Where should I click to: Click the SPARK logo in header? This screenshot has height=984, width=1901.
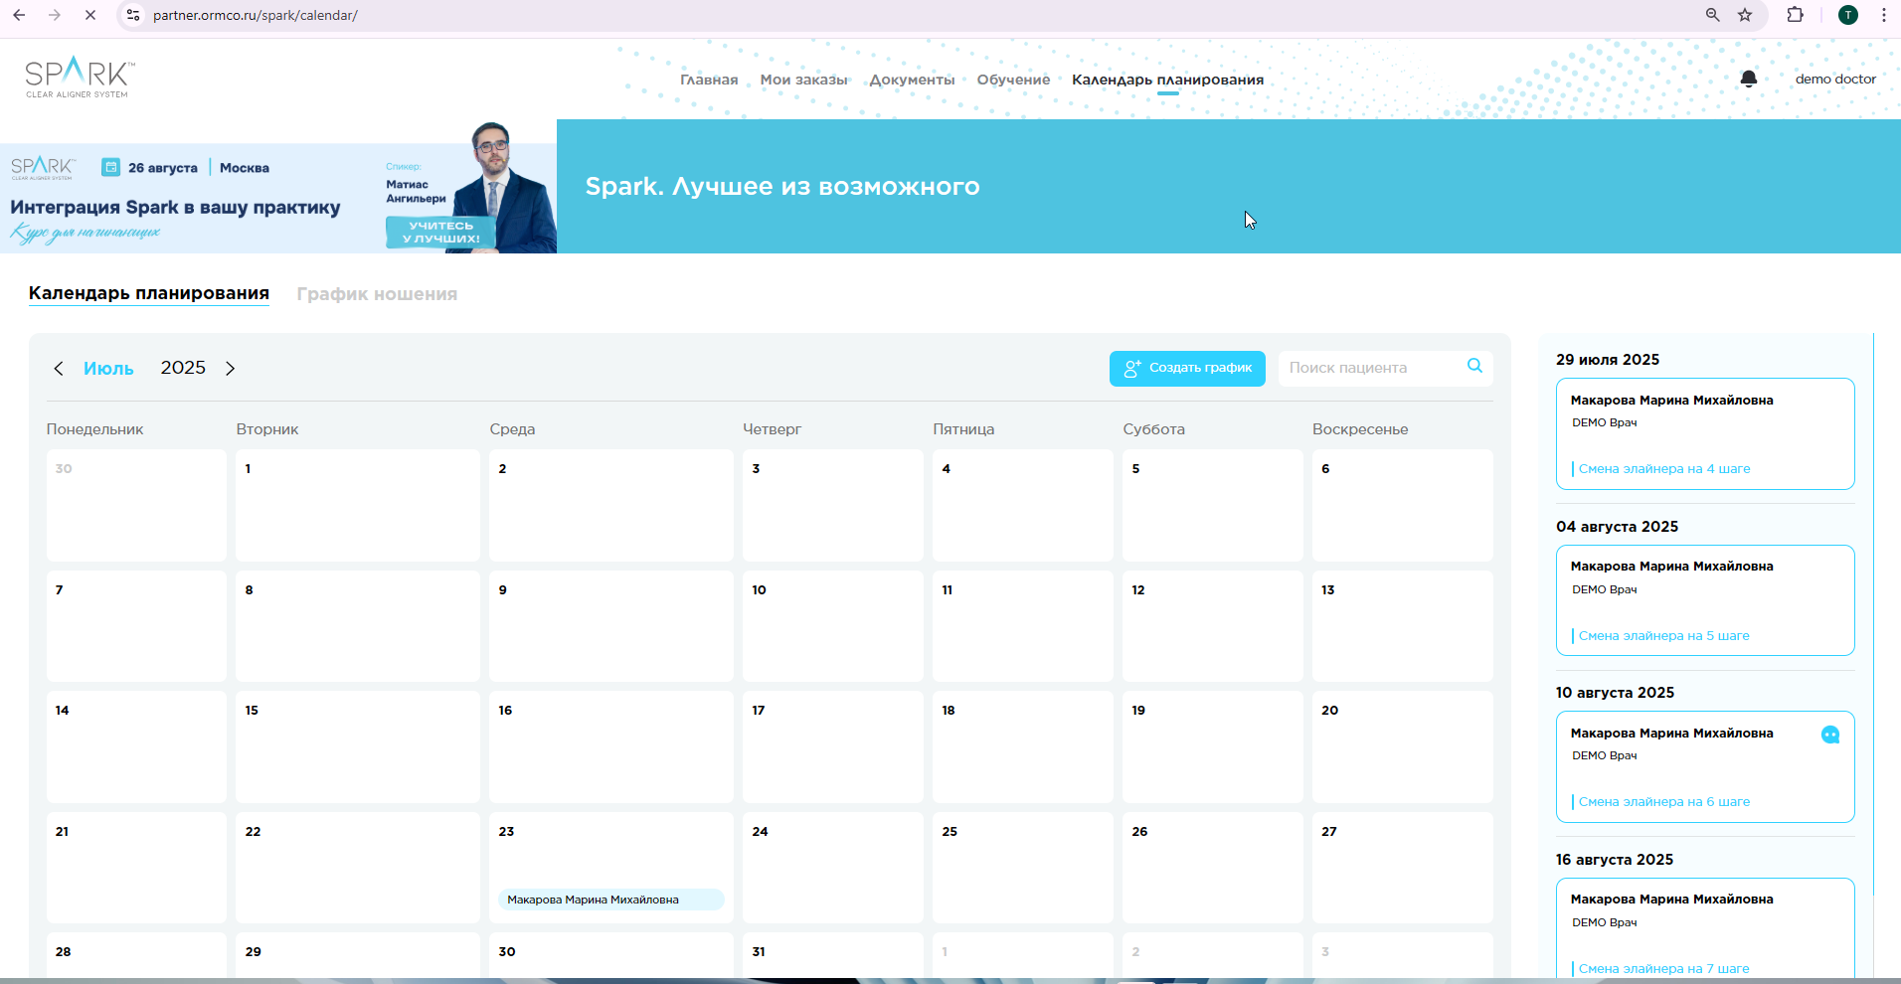coord(79,77)
